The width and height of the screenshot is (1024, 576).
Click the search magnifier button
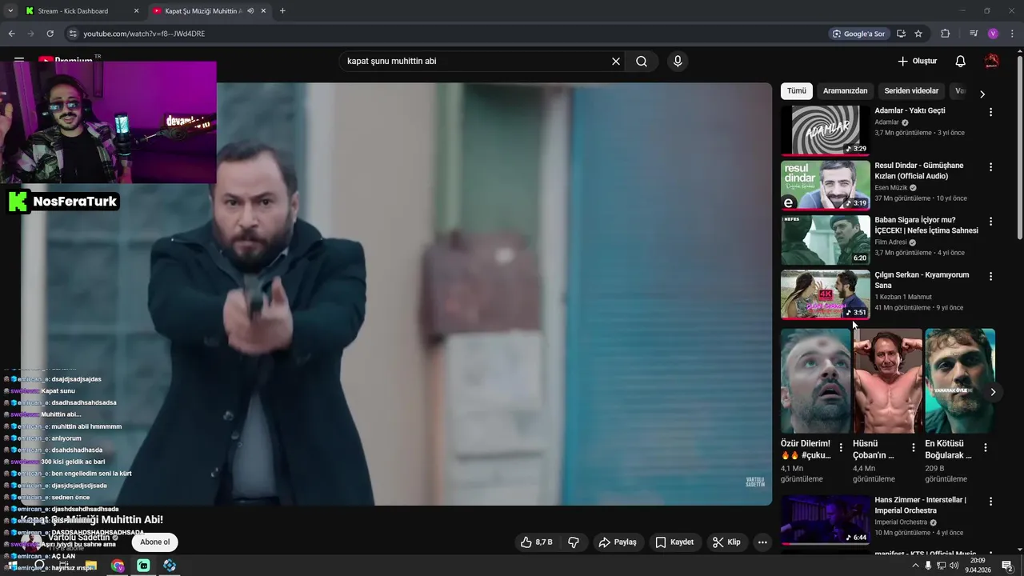point(642,62)
